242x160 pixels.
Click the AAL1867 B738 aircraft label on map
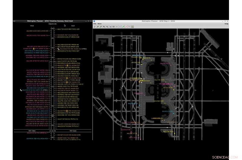132,133
